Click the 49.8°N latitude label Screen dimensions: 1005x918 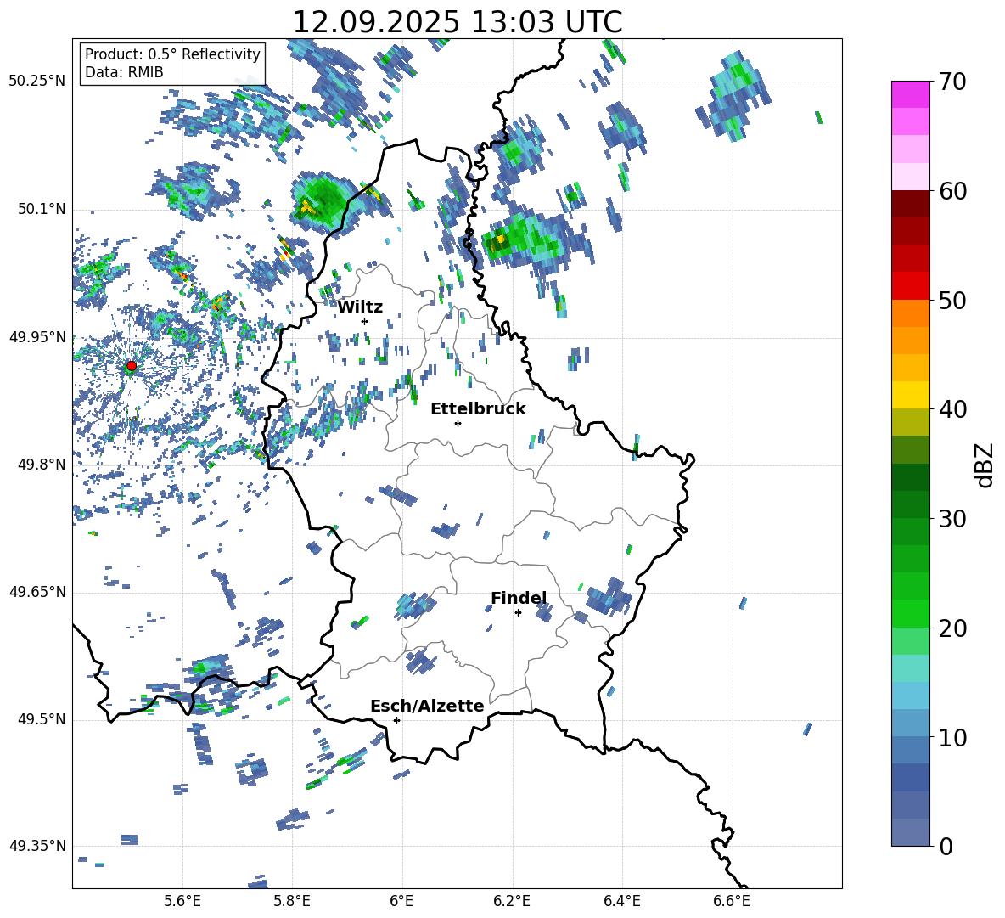point(41,465)
